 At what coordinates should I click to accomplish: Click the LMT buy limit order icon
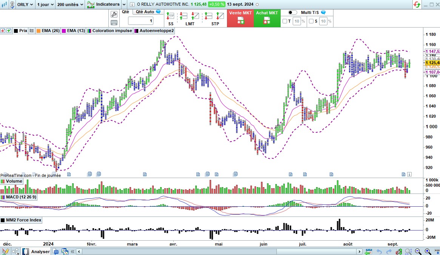pos(195,16)
